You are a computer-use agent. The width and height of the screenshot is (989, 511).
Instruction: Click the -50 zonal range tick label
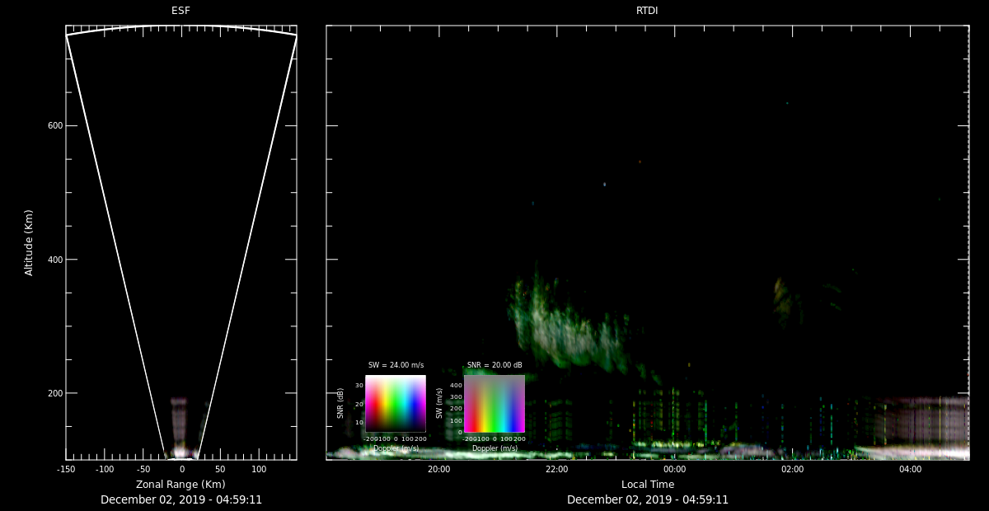point(143,469)
